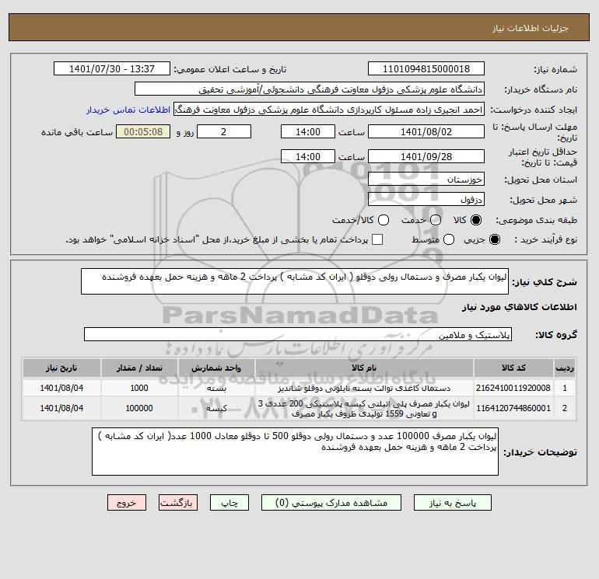599x579 pixels.
Task: Click the تعداد / مقدار column header
Action: [139, 368]
